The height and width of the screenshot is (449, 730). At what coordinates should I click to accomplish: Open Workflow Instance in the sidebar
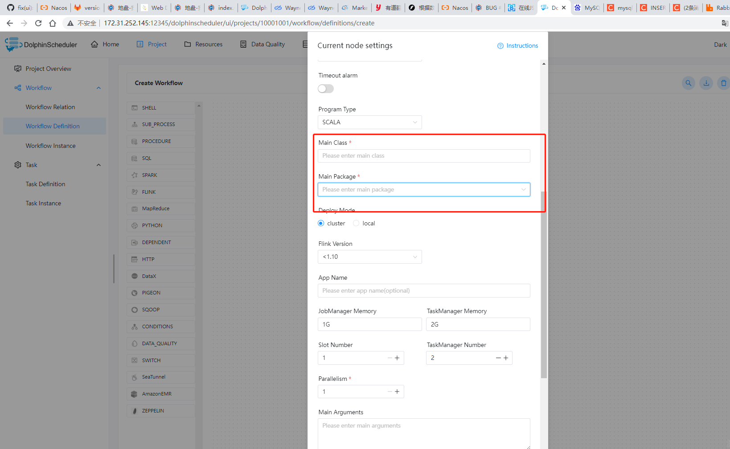[50, 145]
